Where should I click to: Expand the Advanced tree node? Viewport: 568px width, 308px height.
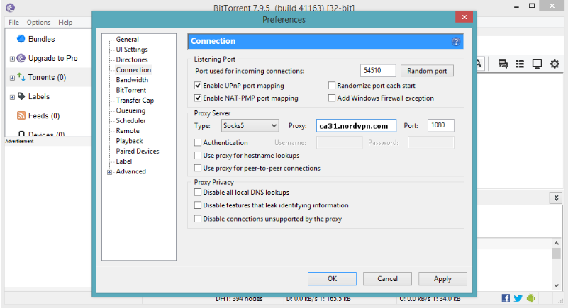[x=109, y=172]
